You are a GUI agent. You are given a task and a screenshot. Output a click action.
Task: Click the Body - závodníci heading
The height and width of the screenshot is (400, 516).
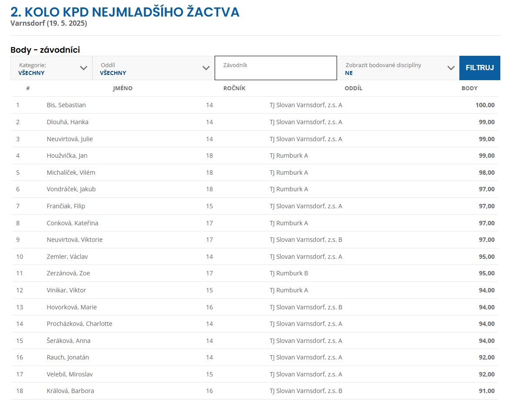pos(45,50)
